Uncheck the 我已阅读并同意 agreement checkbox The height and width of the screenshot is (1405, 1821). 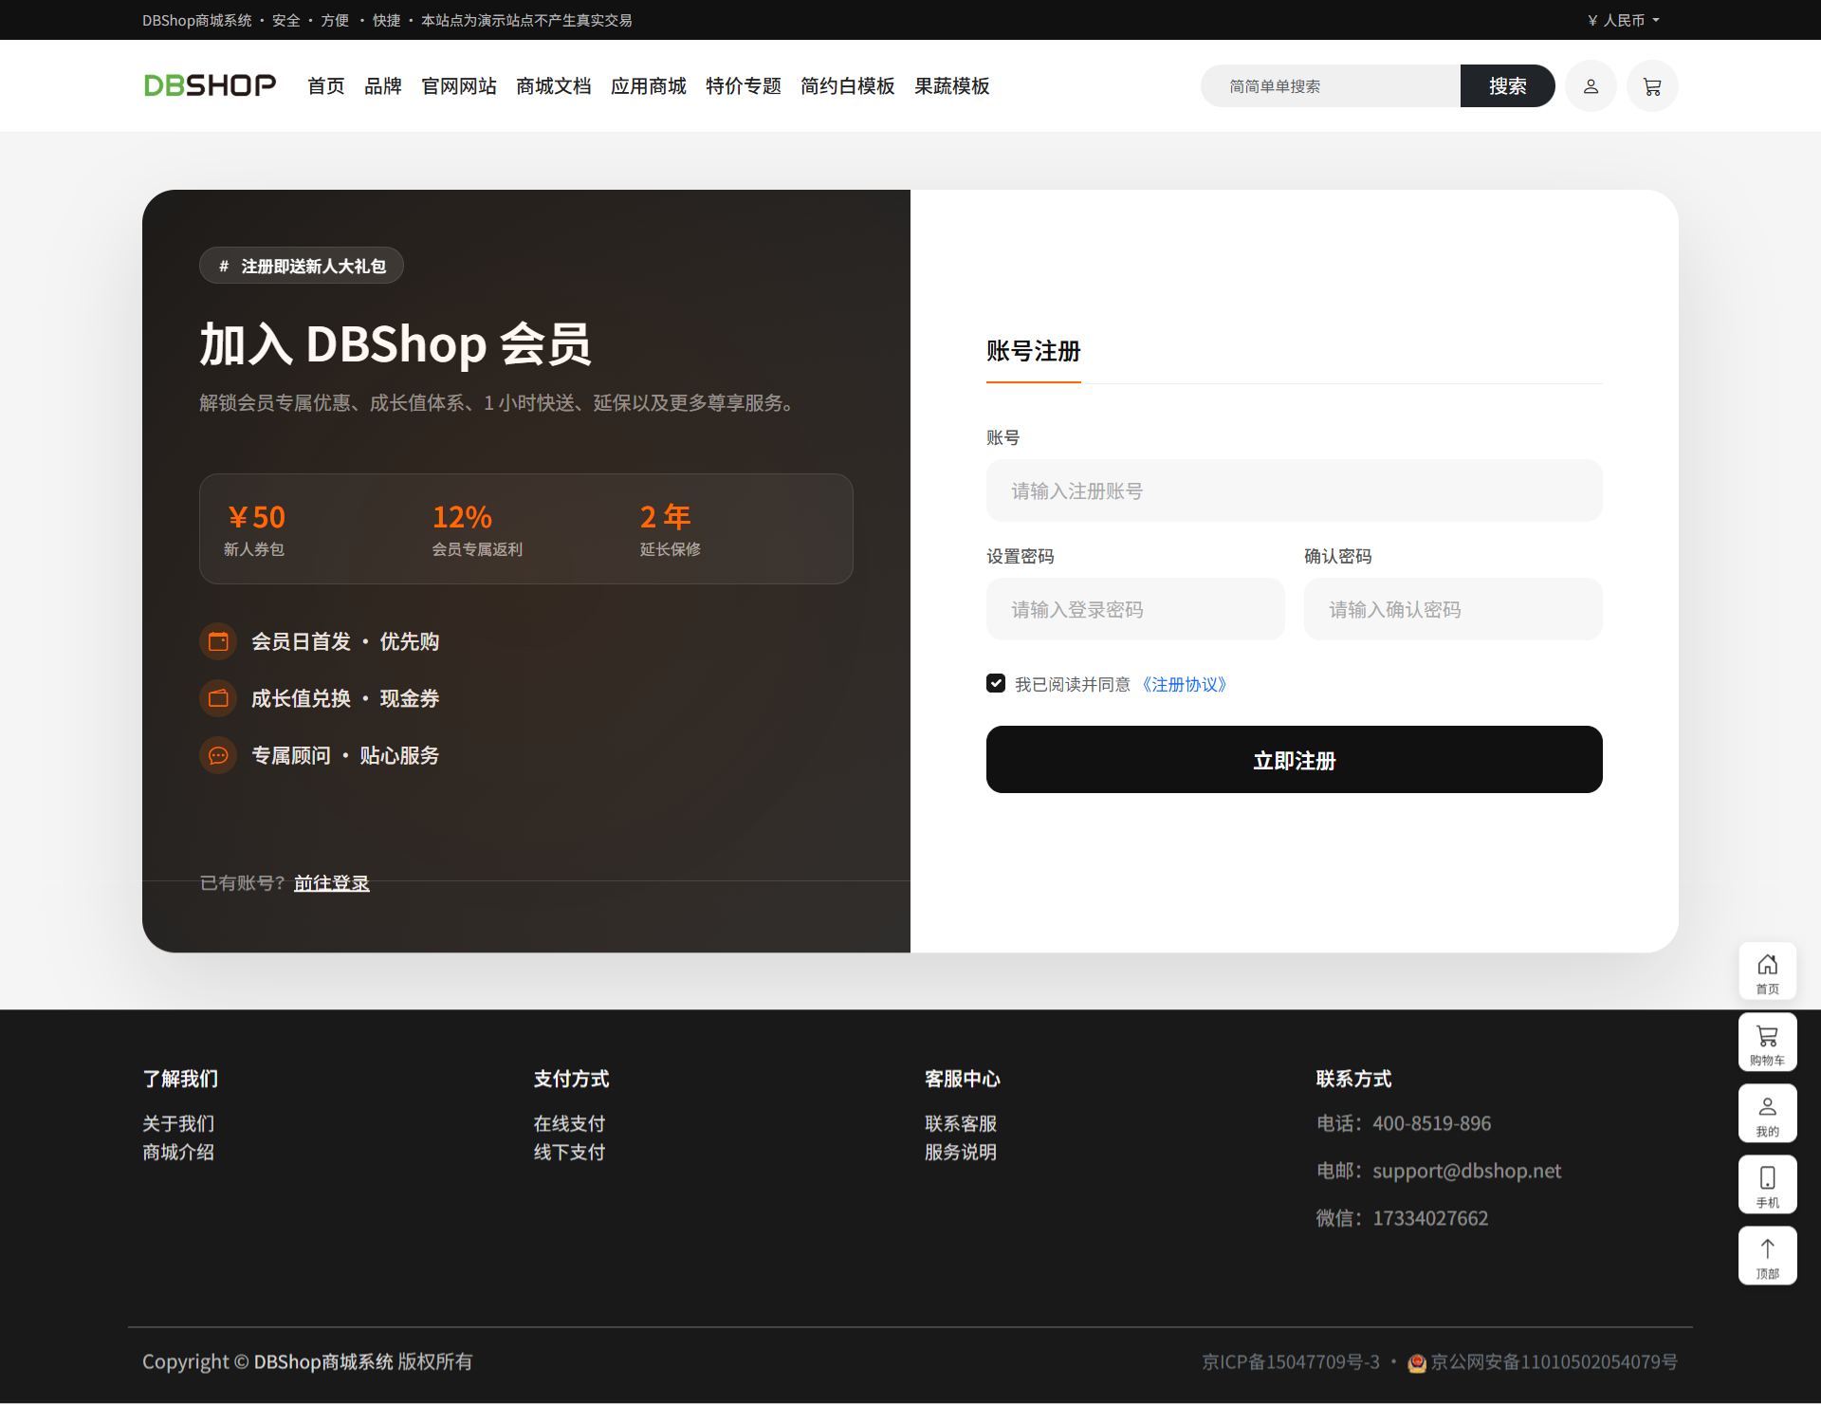(x=996, y=683)
